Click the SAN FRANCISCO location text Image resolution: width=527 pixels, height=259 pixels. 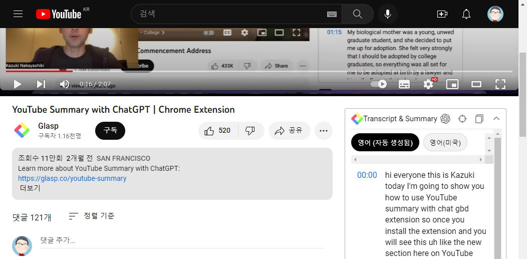[123, 159]
